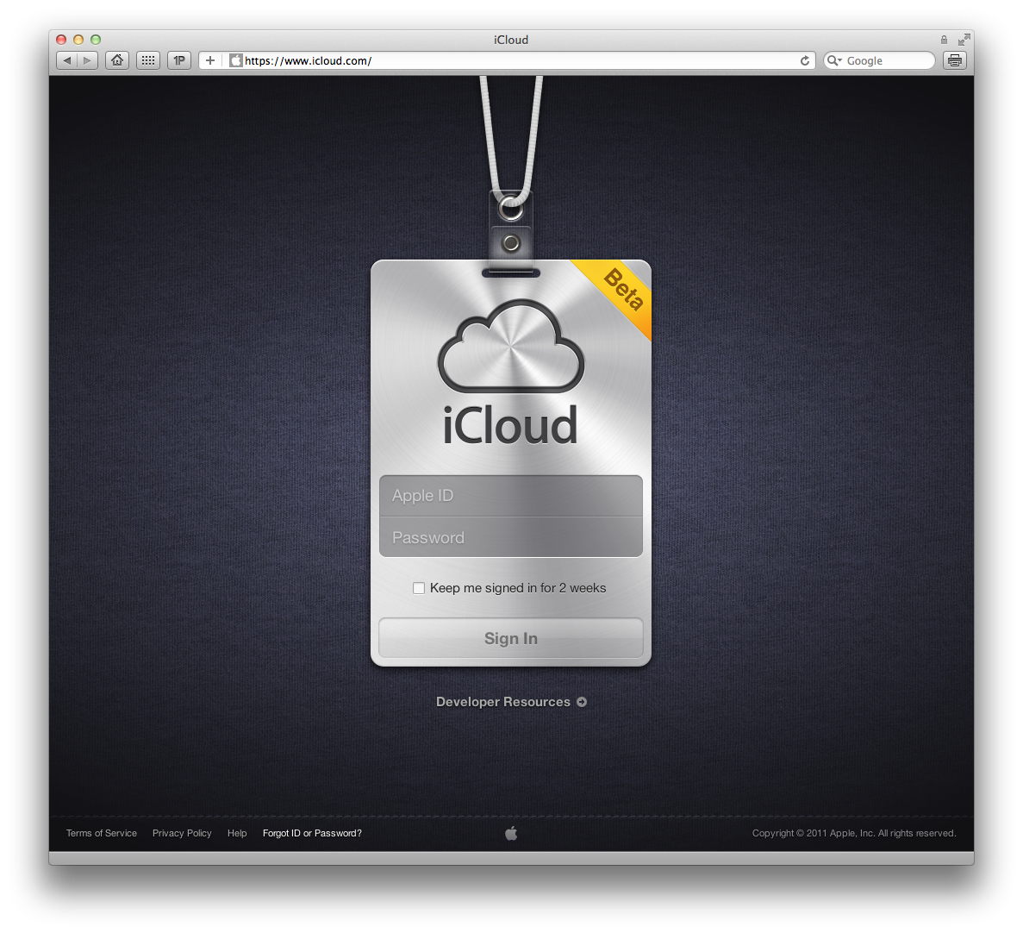Open the Developer Resources link
Screen dimensions: 1023x933
coord(510,702)
